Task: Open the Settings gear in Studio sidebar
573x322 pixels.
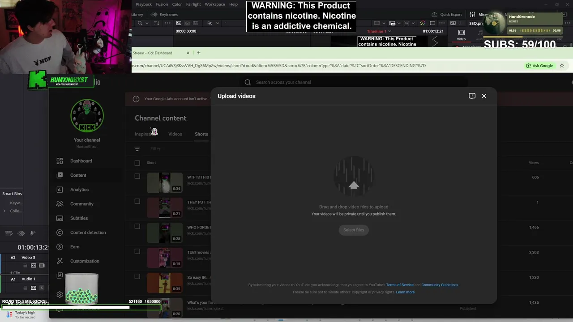Action: pyautogui.click(x=60, y=294)
